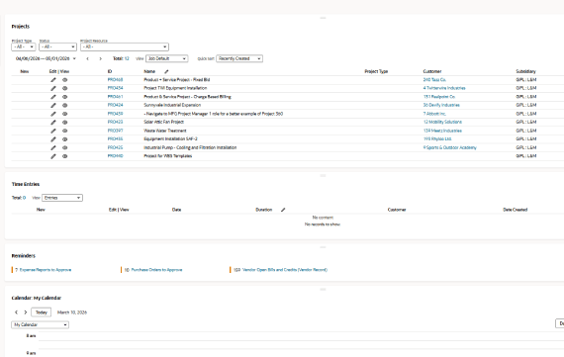This screenshot has width=564, height=357.
Task: Sort Time Entries by Date column header
Action: [176, 210]
